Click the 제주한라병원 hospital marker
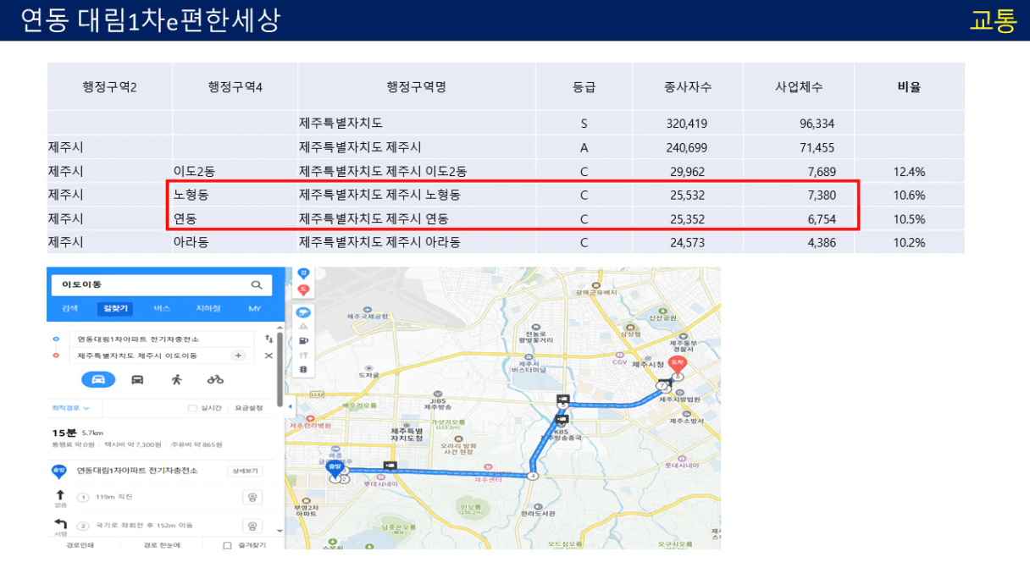1030x579 pixels. [x=310, y=417]
